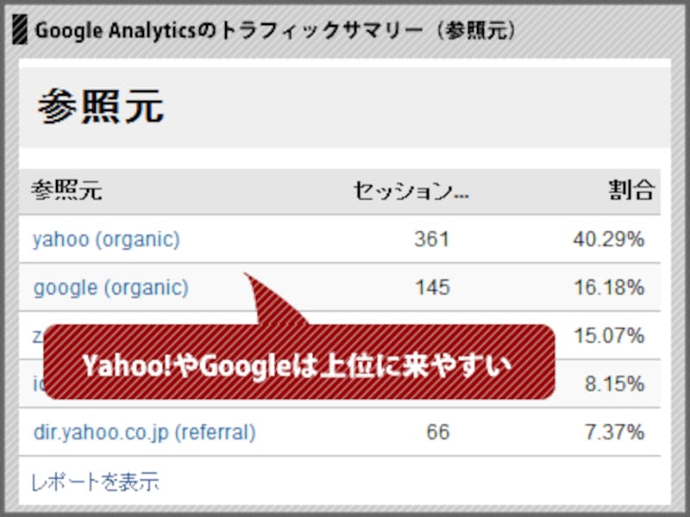The image size is (690, 517).
Task: Click the 16.18% percentage cell
Action: point(608,287)
